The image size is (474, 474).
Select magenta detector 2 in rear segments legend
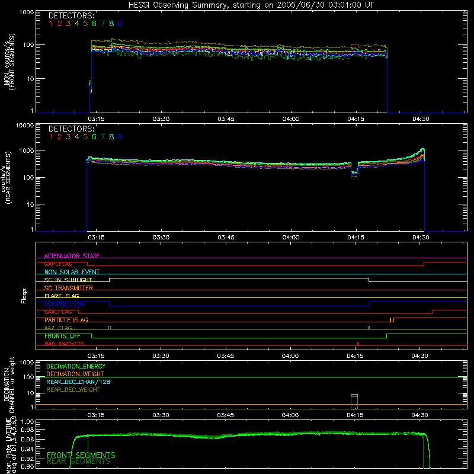60,137
